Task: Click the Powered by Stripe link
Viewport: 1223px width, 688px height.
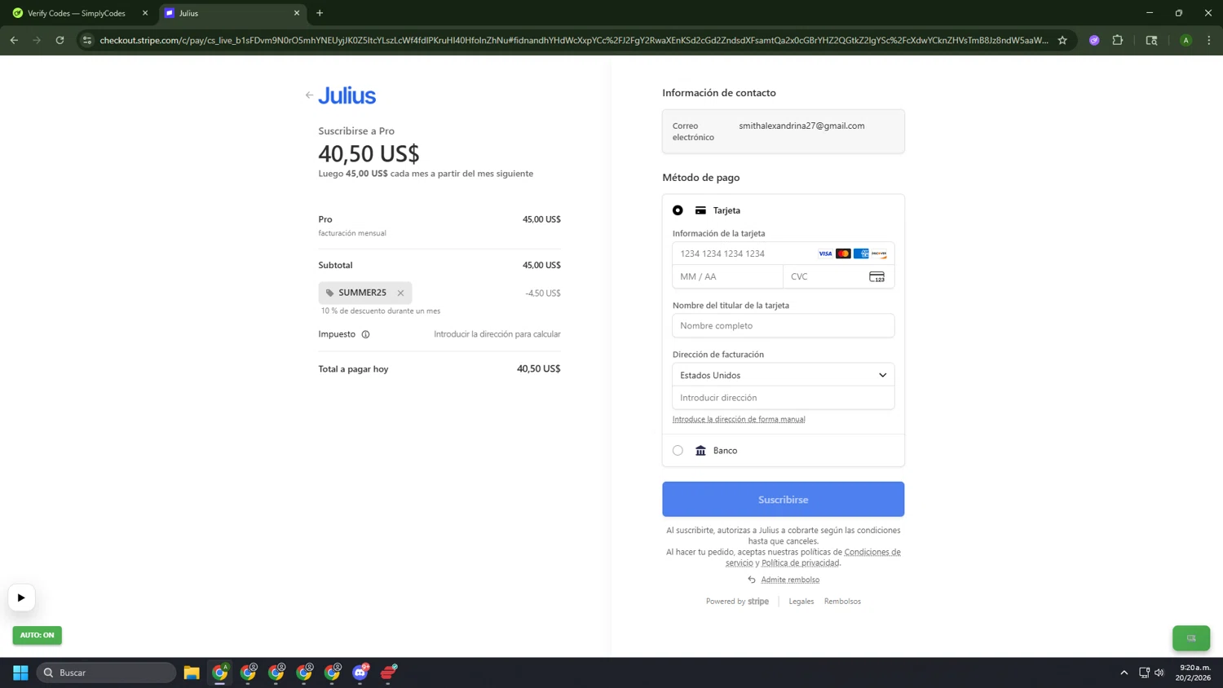Action: click(737, 601)
